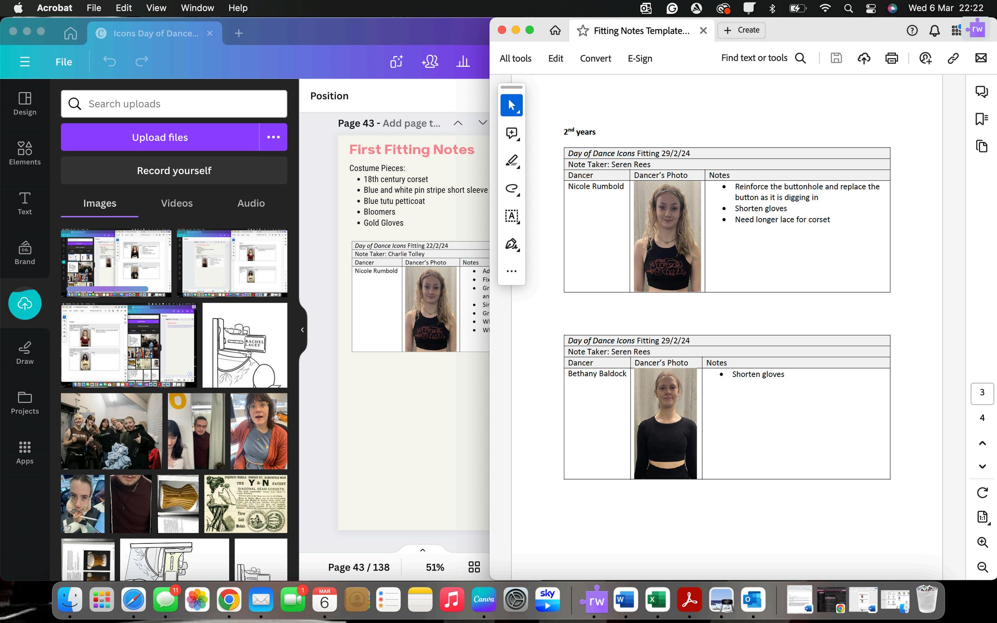Open the add comment tool
The image size is (997, 623).
(x=511, y=133)
